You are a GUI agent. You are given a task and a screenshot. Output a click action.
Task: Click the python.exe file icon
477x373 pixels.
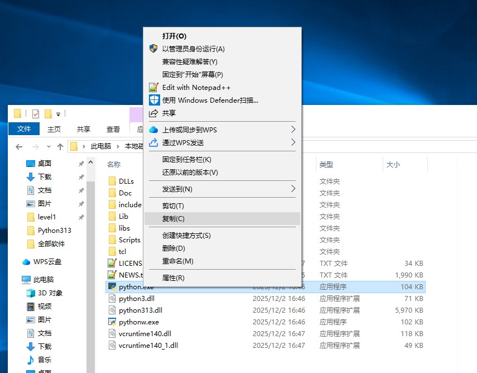112,287
